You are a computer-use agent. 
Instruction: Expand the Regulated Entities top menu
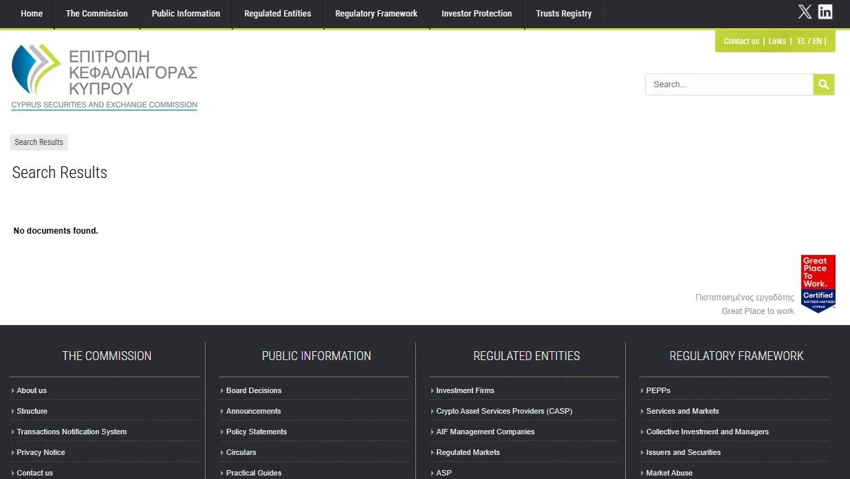(278, 14)
